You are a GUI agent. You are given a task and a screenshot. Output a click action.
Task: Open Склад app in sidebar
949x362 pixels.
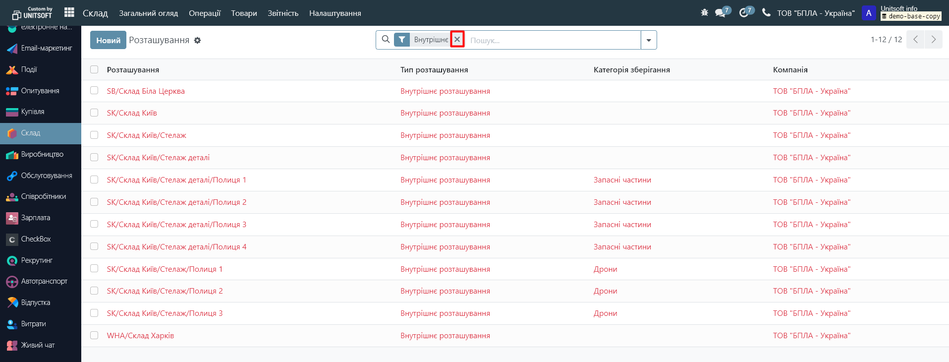(x=41, y=133)
